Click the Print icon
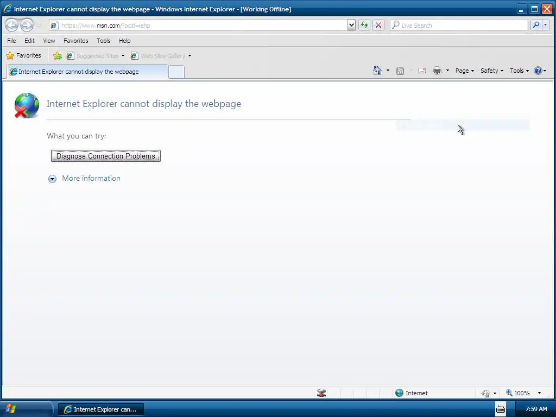Screen dimensions: 556x417 point(437,71)
